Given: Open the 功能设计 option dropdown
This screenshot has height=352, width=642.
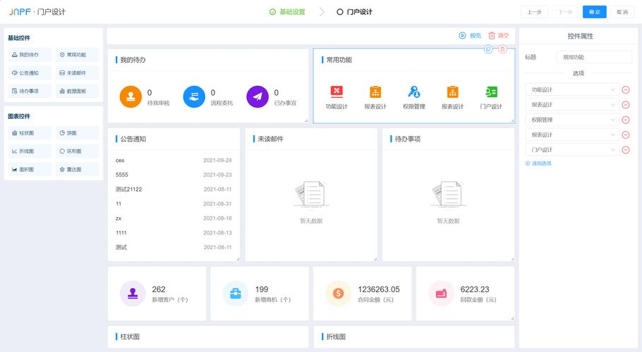Looking at the screenshot, I should [572, 89].
